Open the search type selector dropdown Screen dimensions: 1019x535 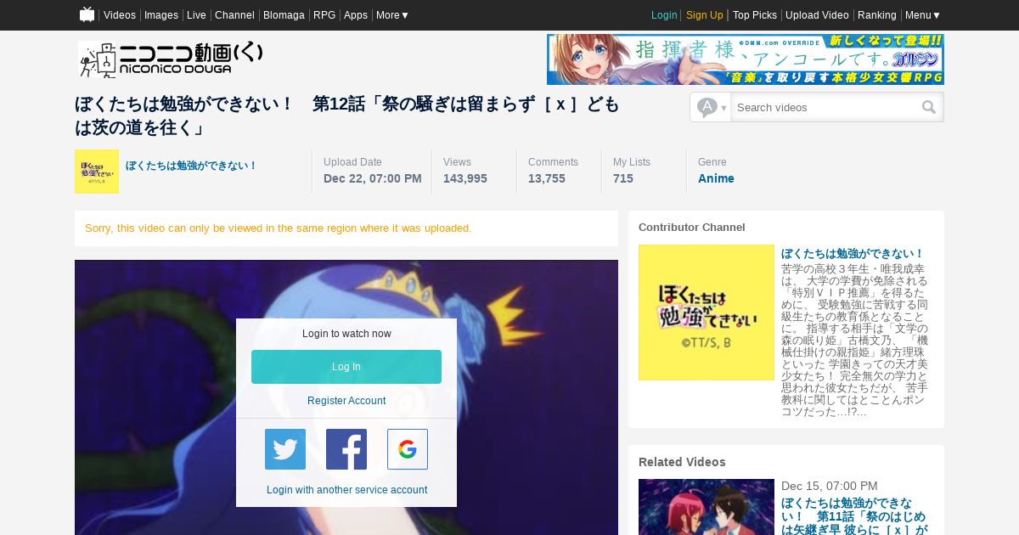(x=711, y=107)
